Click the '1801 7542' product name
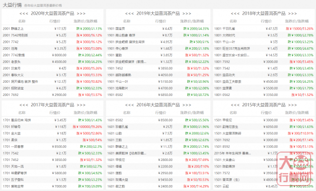Viewport: 316px width, 191px height. pyautogui.click(x=222, y=68)
